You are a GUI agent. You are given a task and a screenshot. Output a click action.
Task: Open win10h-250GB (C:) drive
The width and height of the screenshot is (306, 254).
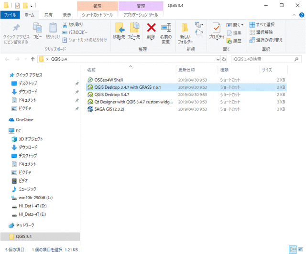coord(32,198)
